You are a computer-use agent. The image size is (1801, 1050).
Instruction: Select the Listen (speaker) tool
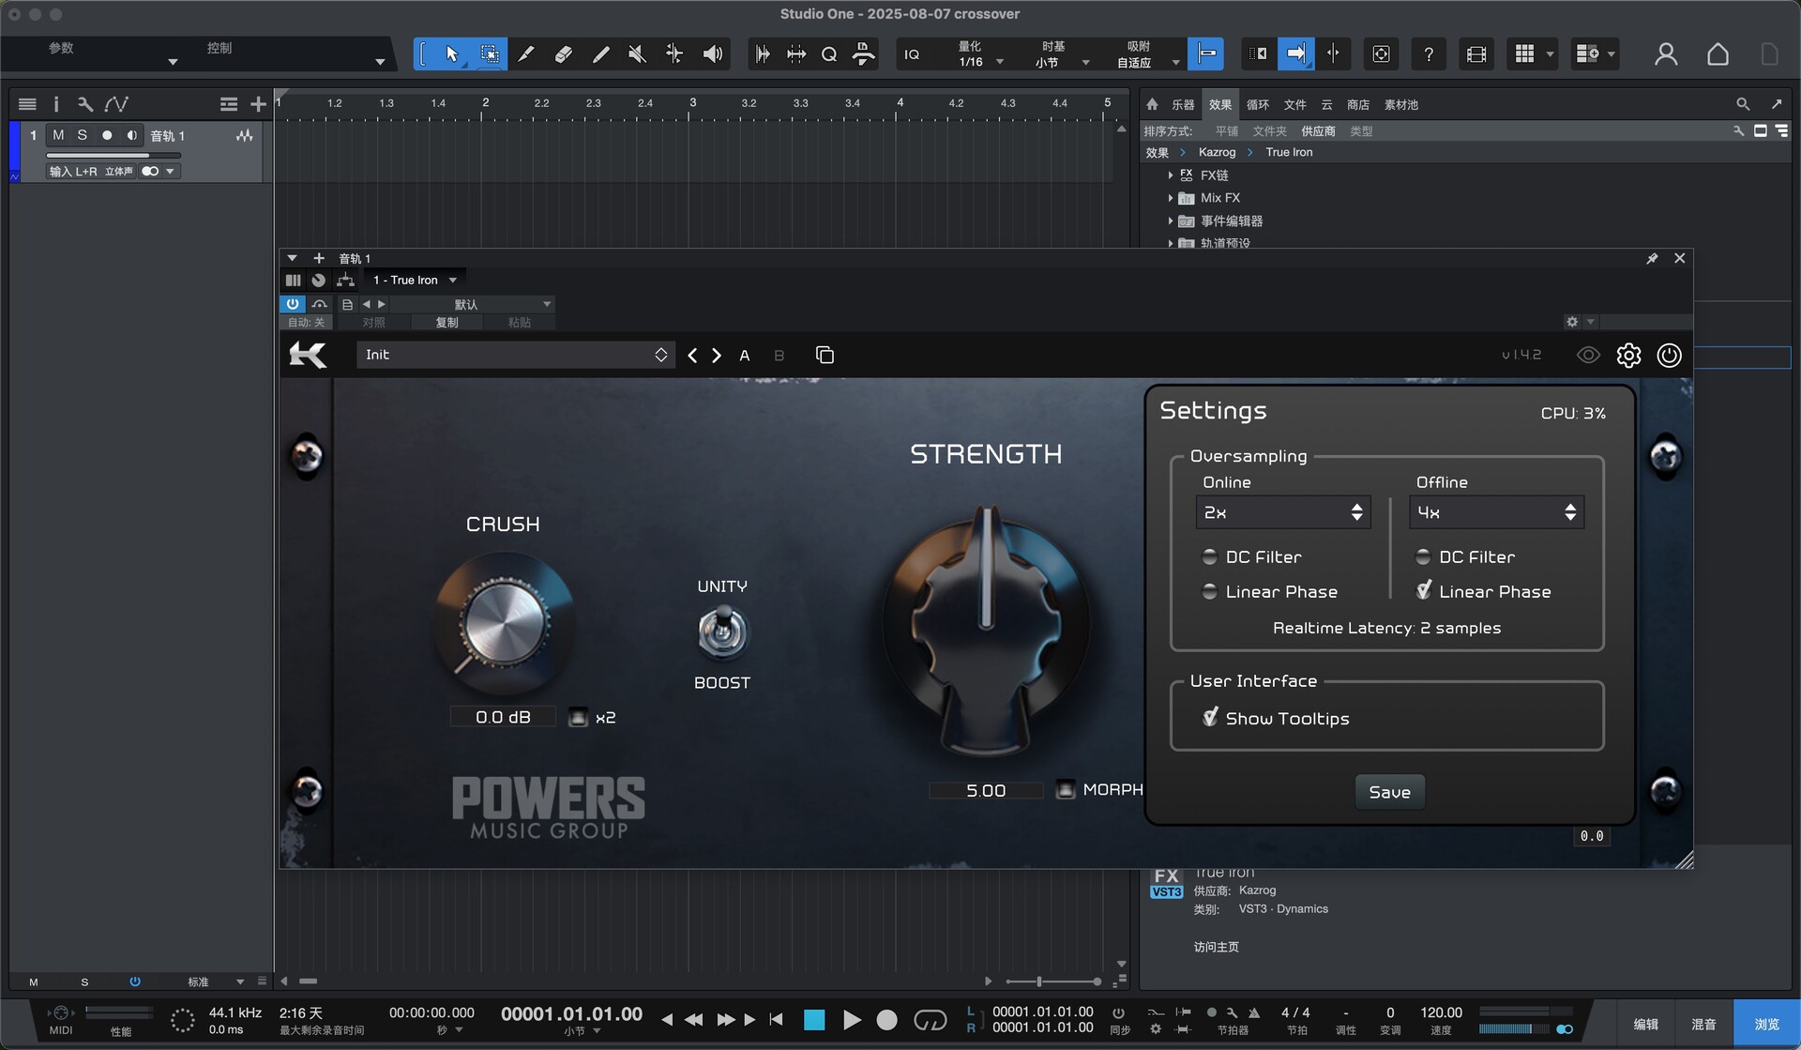click(713, 54)
